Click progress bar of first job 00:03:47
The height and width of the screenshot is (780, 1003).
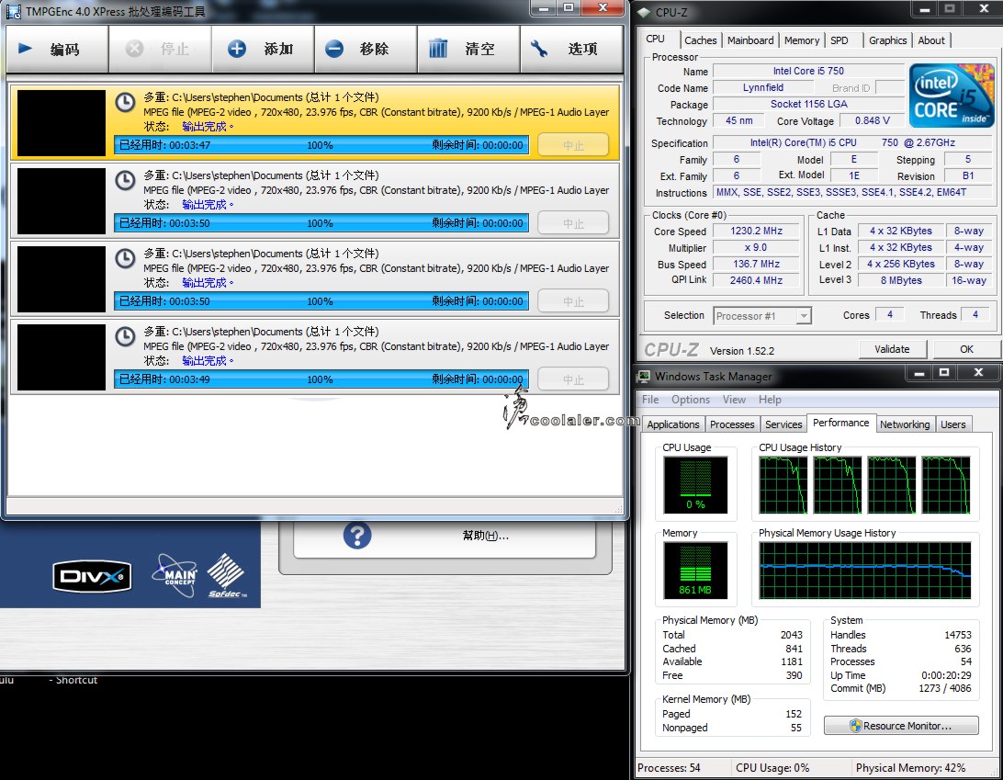[x=321, y=144]
